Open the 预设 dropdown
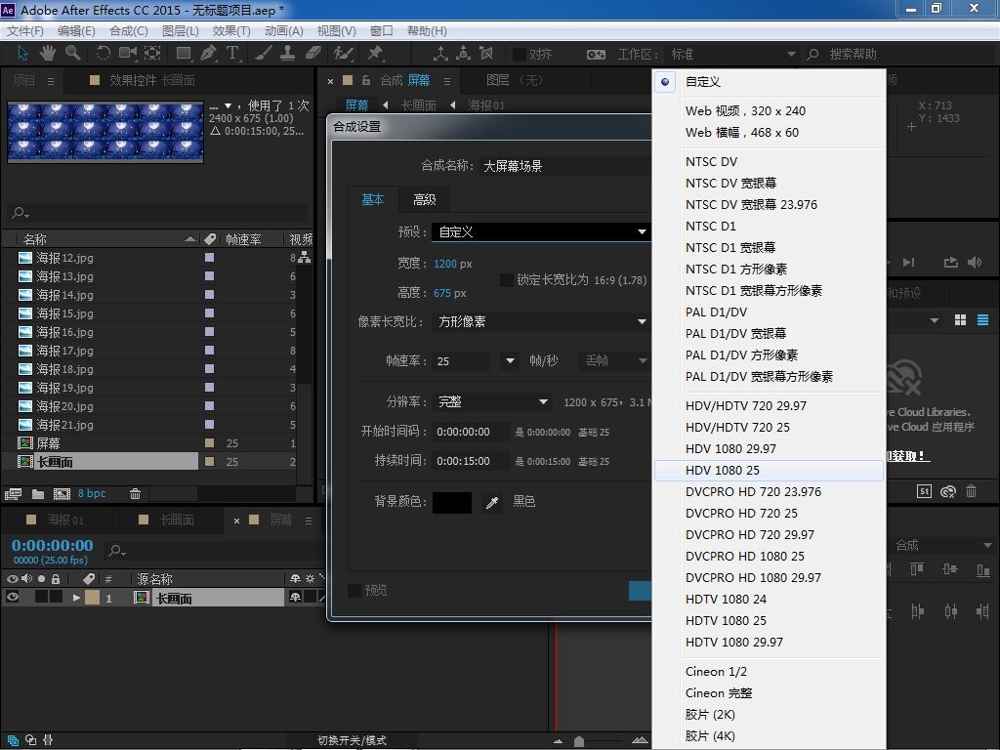Viewport: 1000px width, 750px height. pos(541,232)
